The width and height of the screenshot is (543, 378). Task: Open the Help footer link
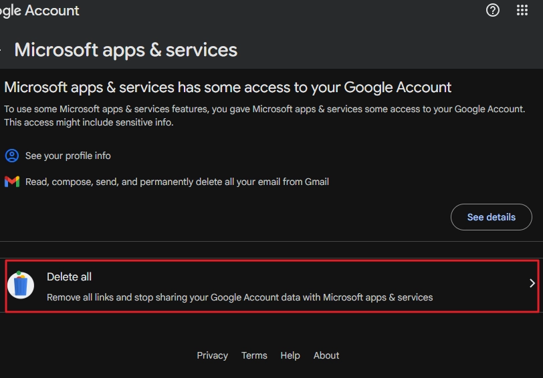click(x=290, y=355)
